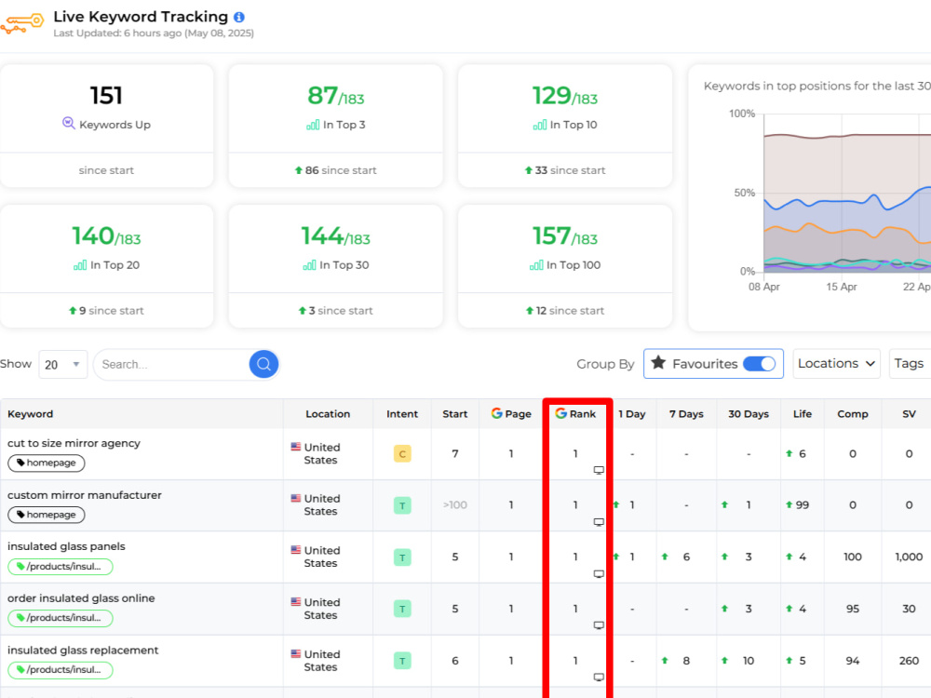This screenshot has width=931, height=698.
Task: Open the insulated glass replacement keyword
Action: 83,650
